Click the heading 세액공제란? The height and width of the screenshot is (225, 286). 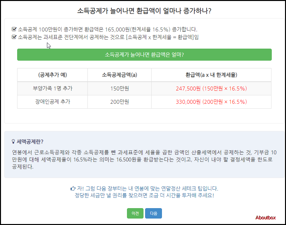point(30,142)
